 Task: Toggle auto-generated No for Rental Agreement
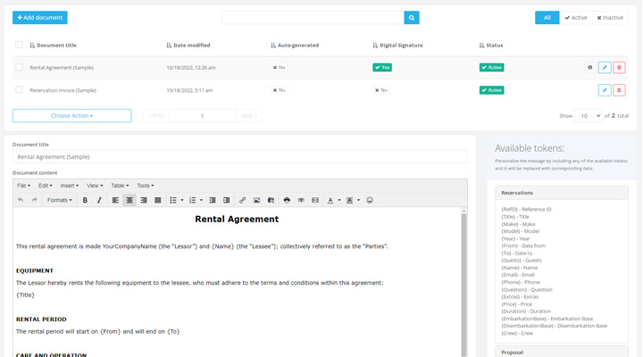[279, 67]
